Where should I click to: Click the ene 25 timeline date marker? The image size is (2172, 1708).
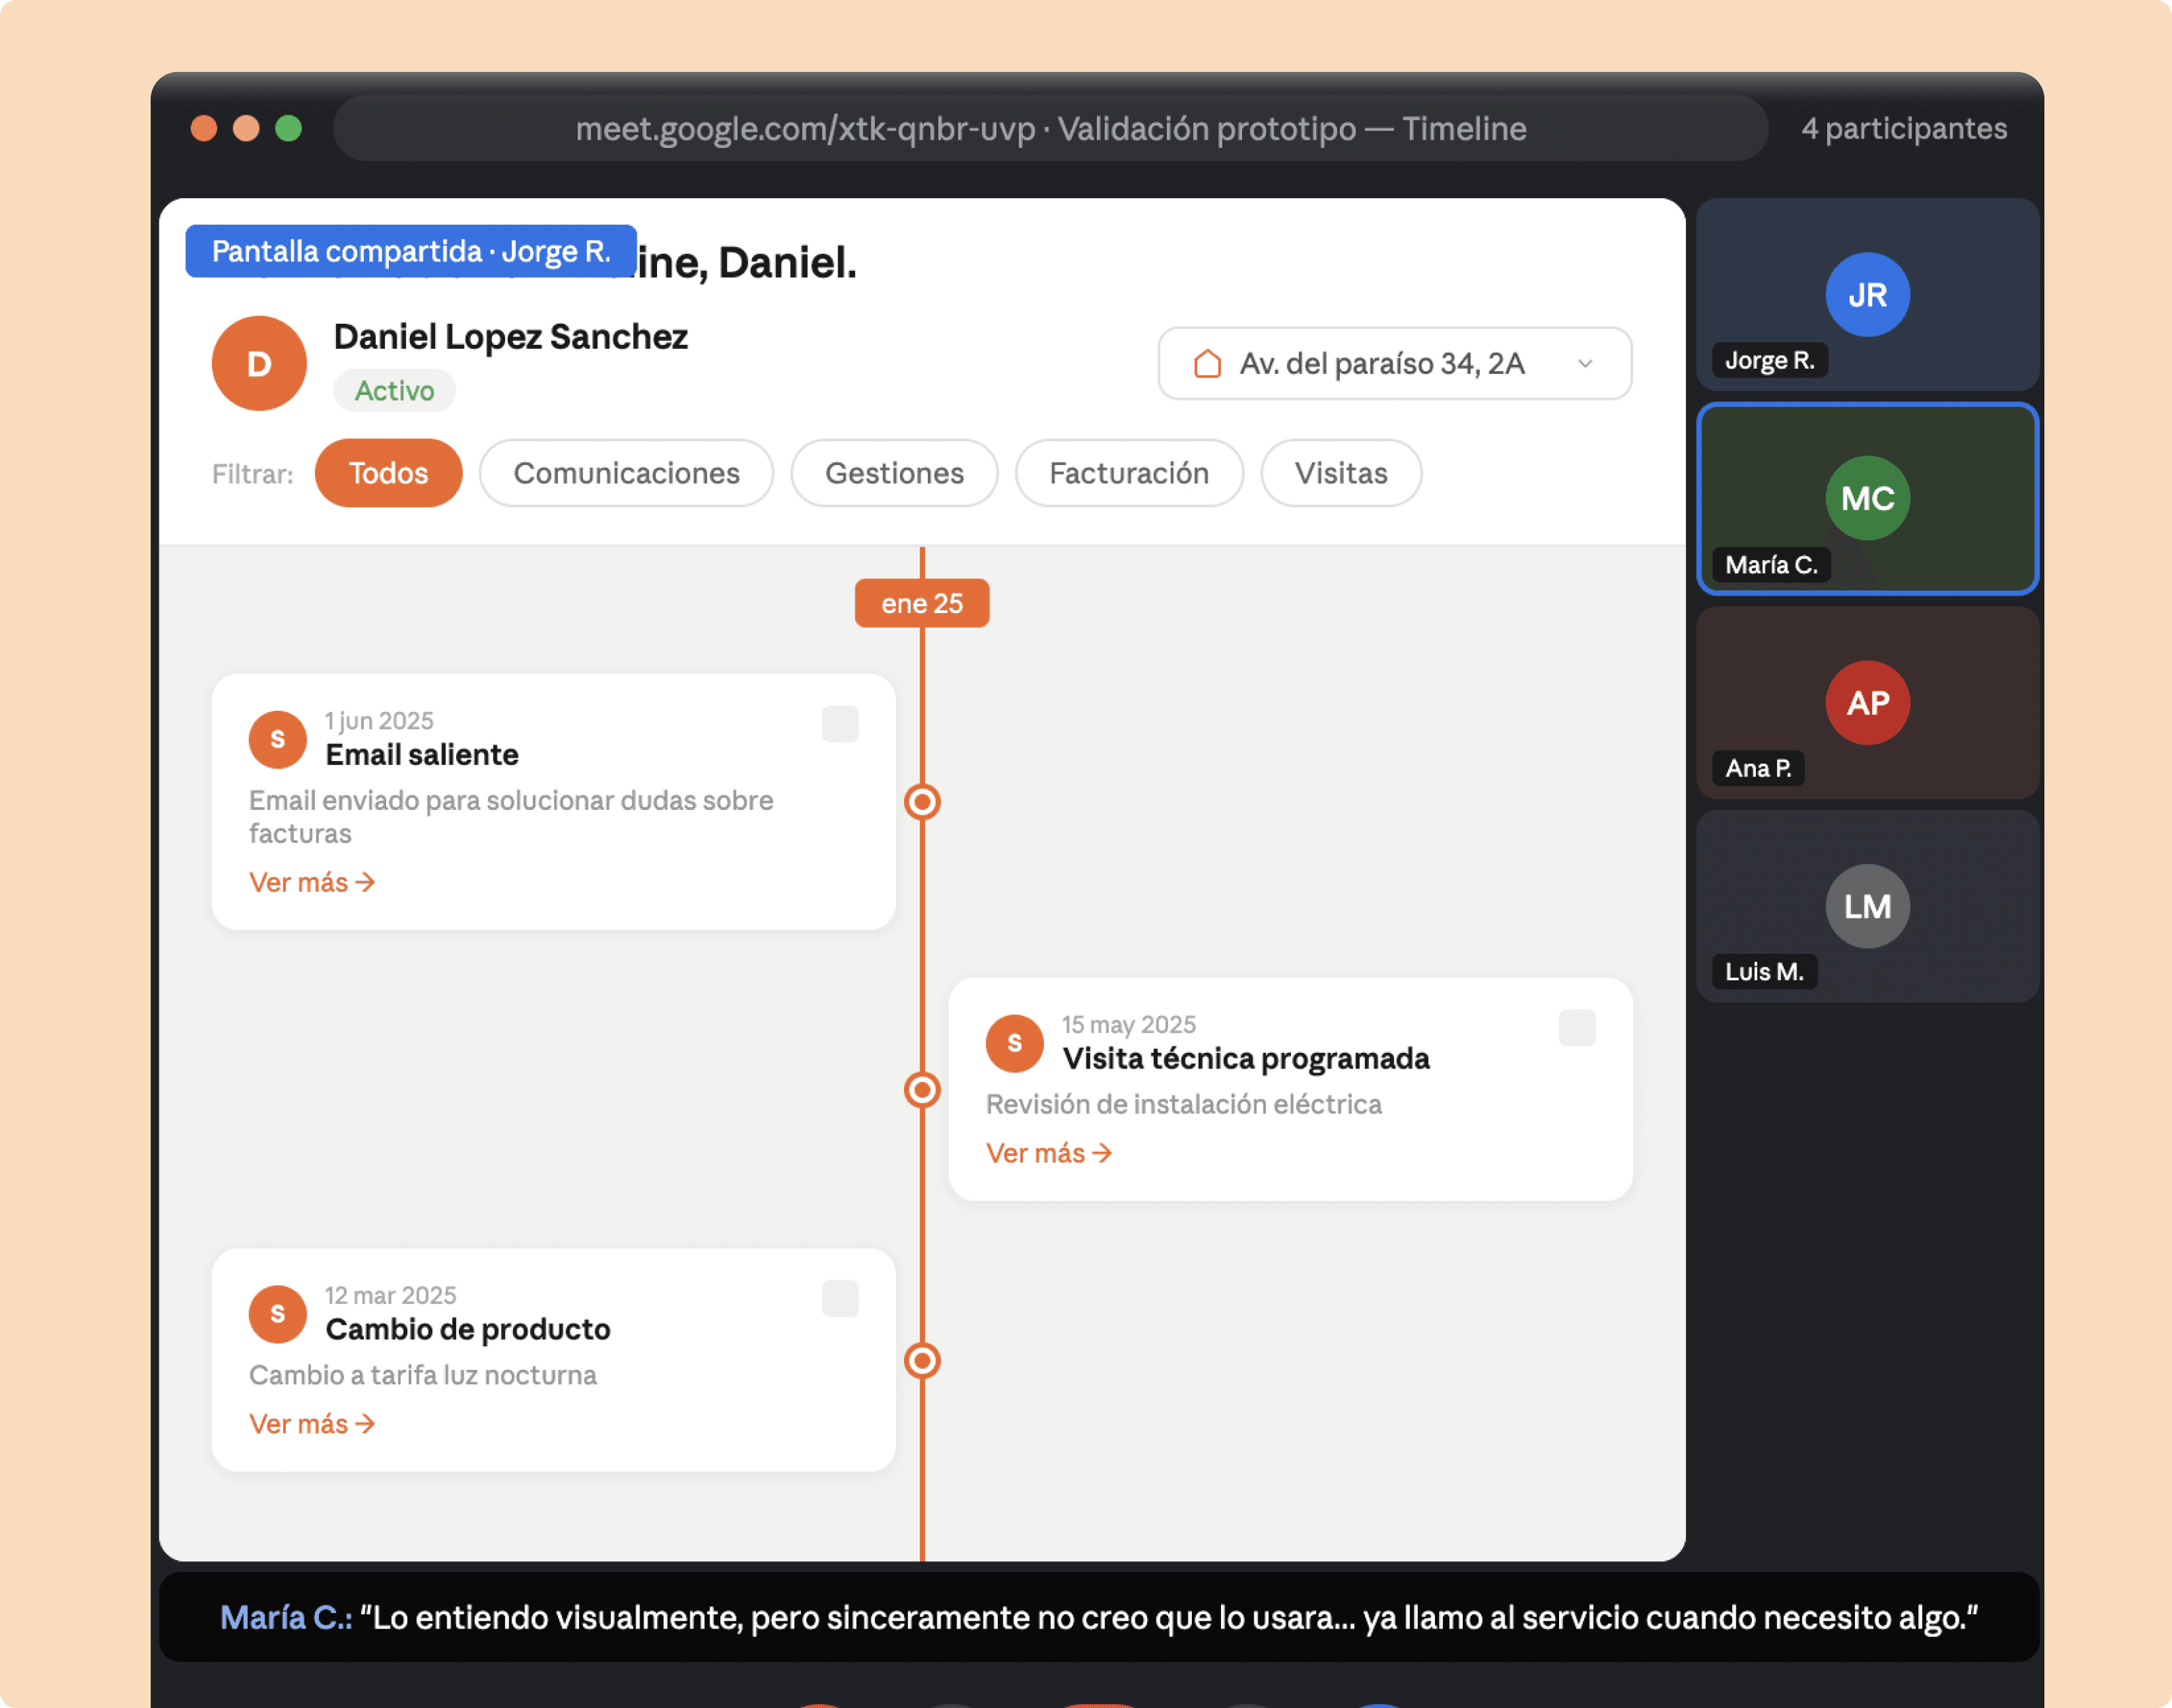(x=921, y=603)
